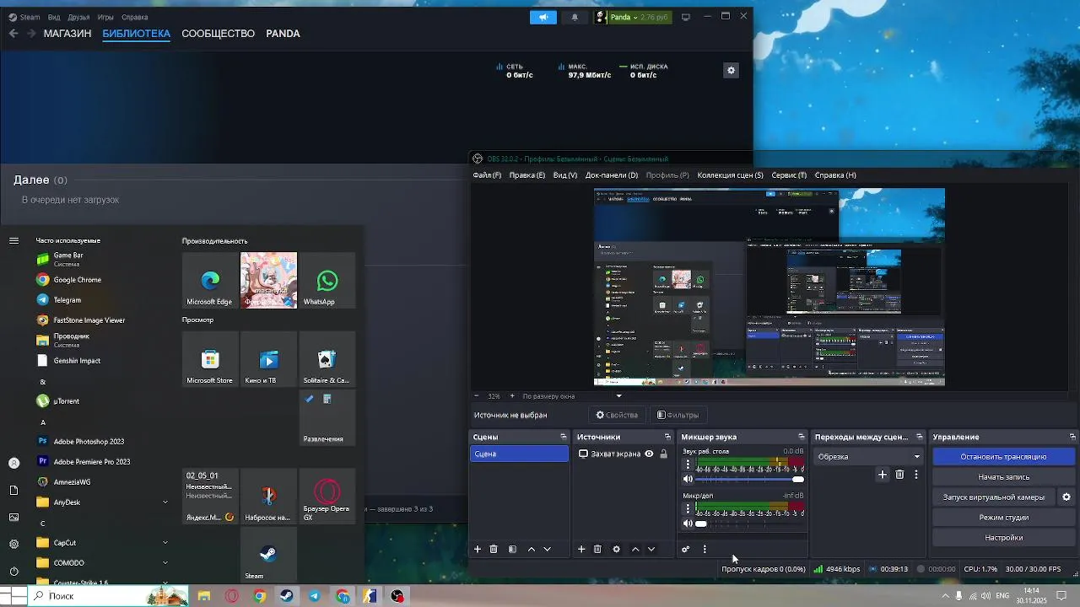The image size is (1080, 607).
Task: Mute desktop audio in mixer
Action: (688, 479)
